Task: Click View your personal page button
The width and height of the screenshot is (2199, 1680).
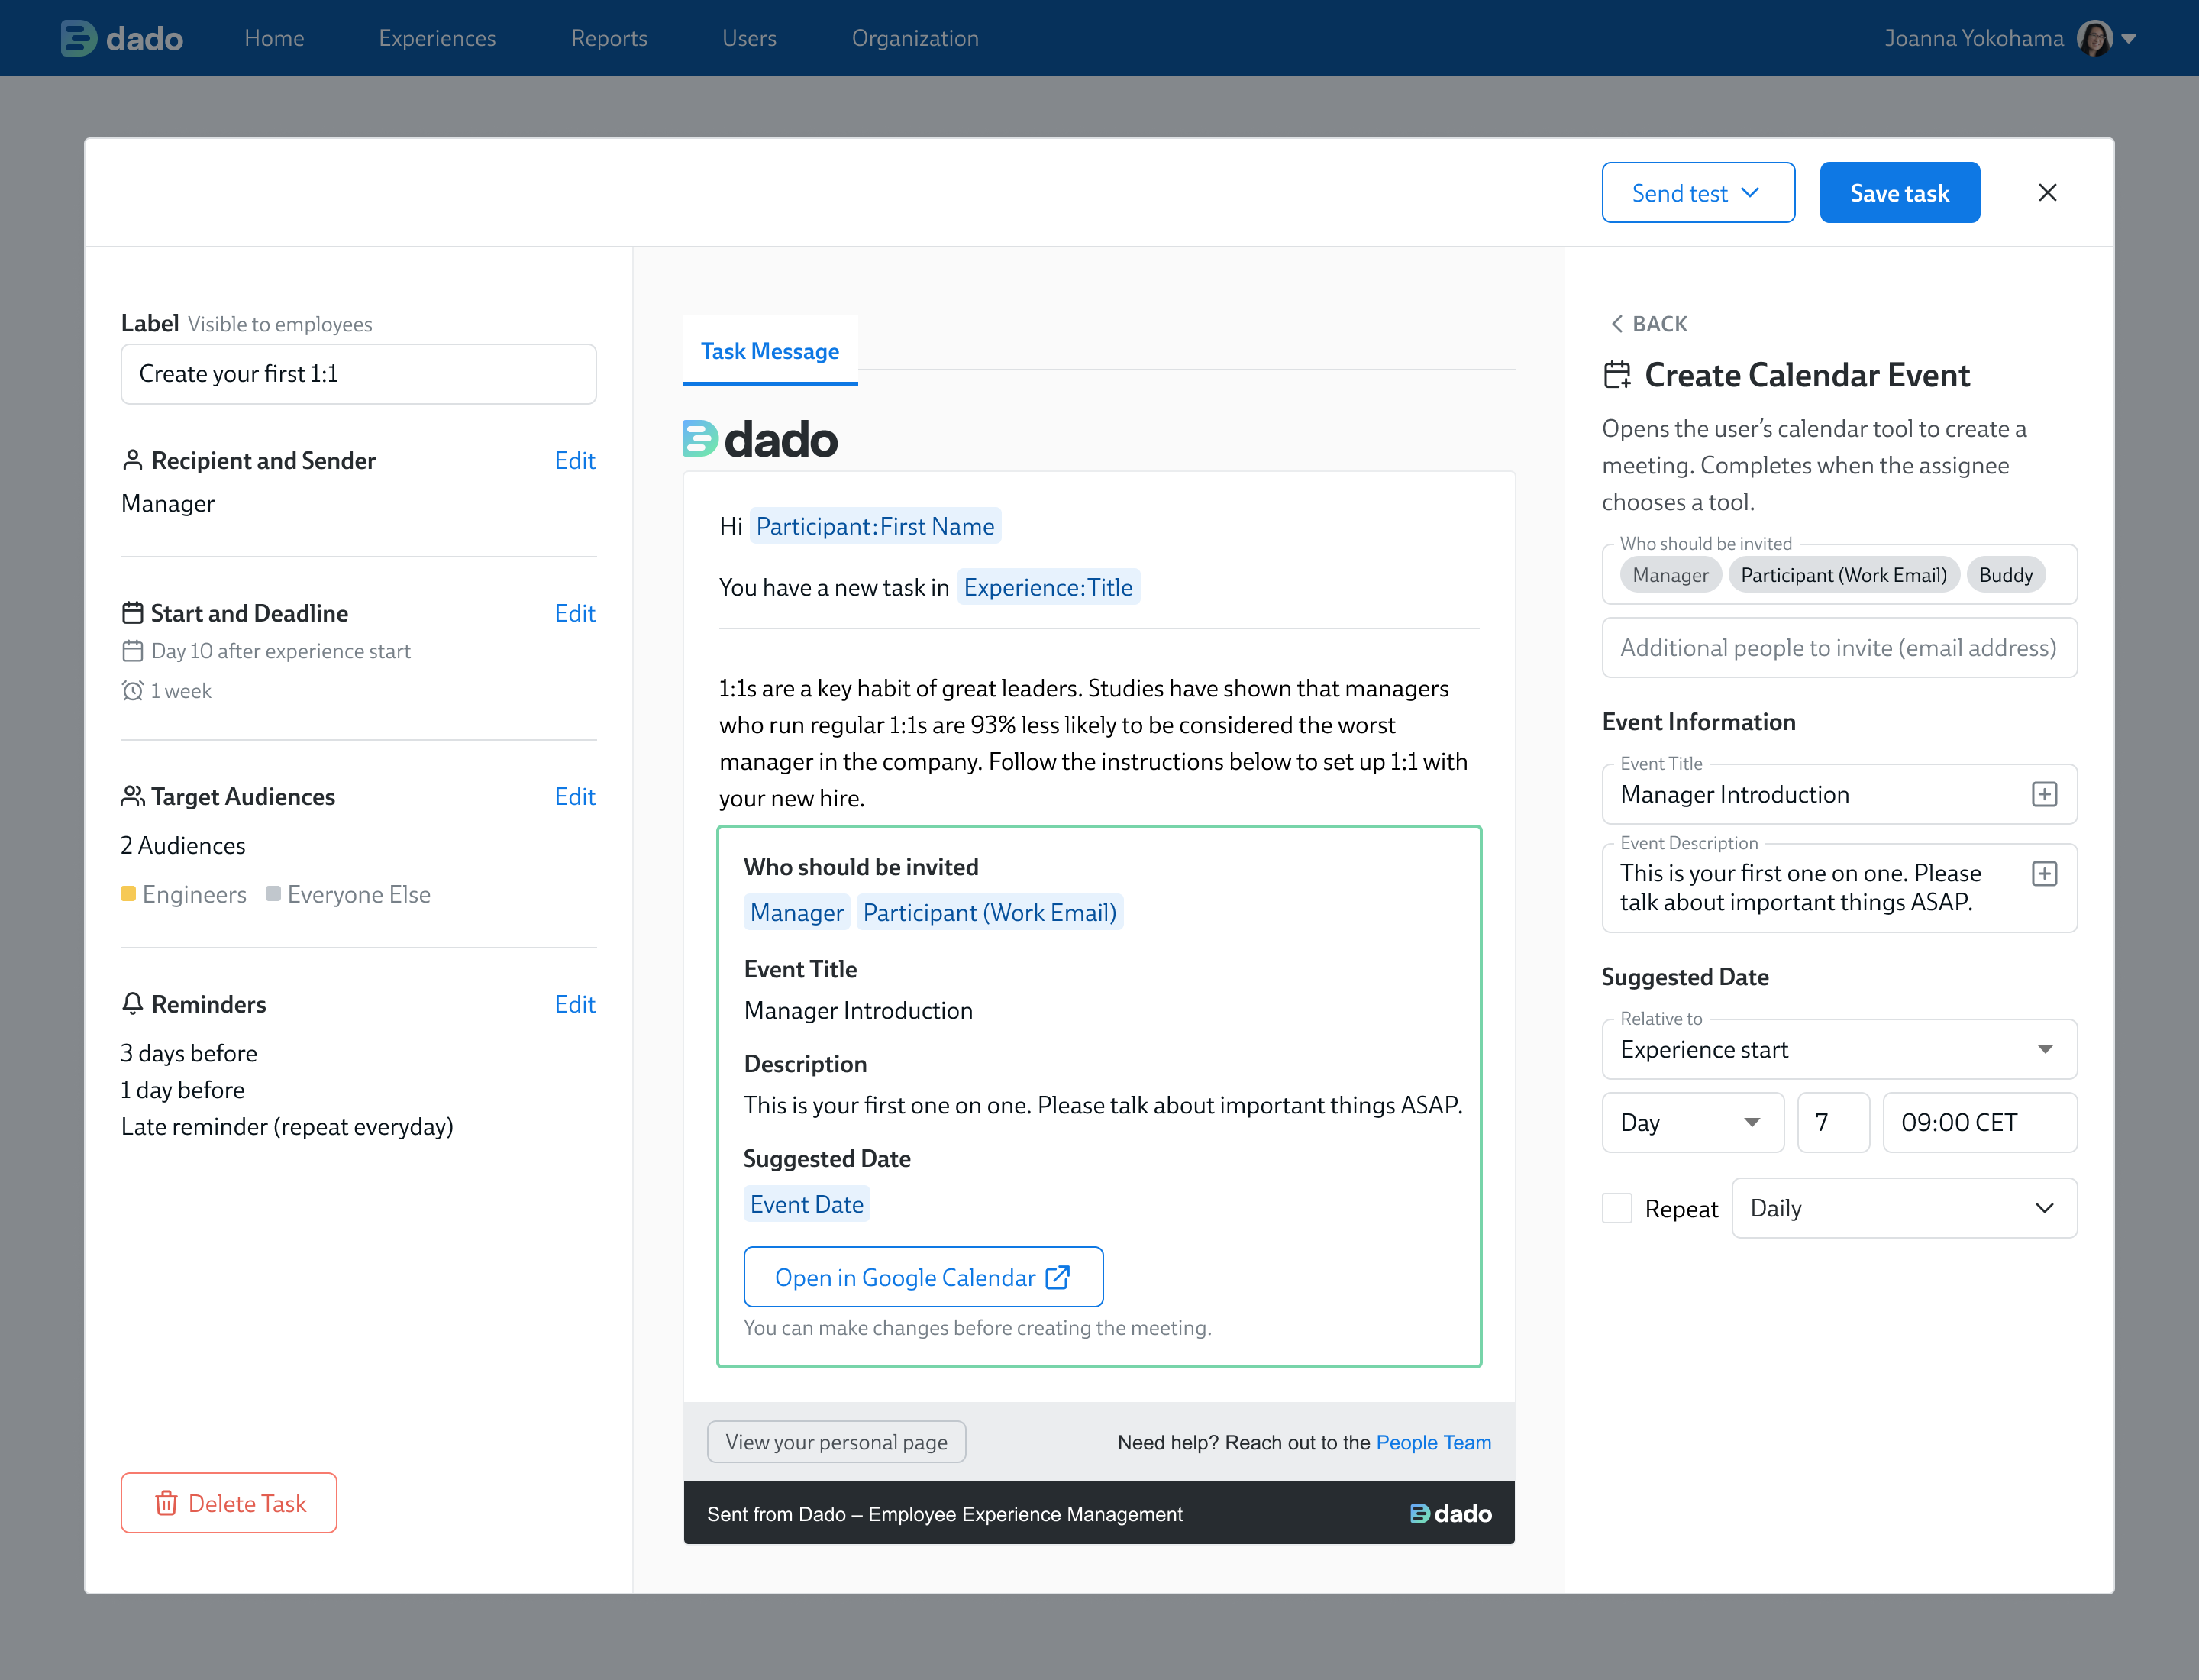Action: [836, 1442]
